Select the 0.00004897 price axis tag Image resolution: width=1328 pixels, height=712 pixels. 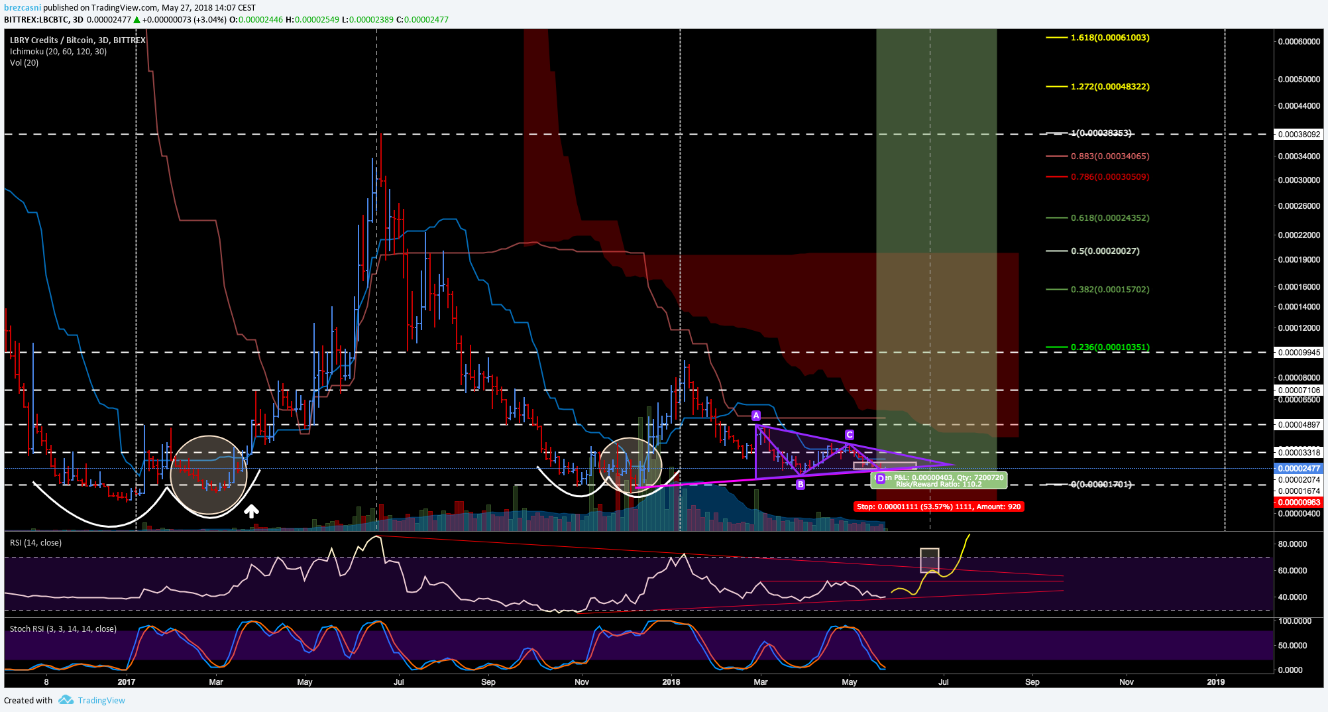[1299, 425]
